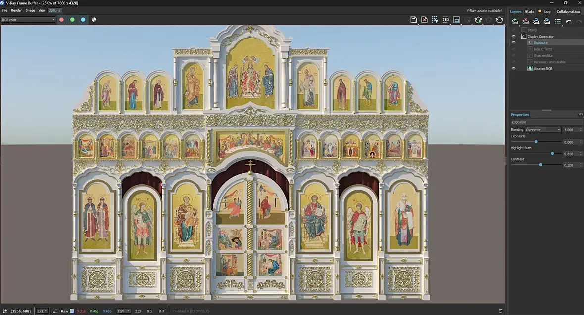Toggle the red channel display

click(x=61, y=20)
